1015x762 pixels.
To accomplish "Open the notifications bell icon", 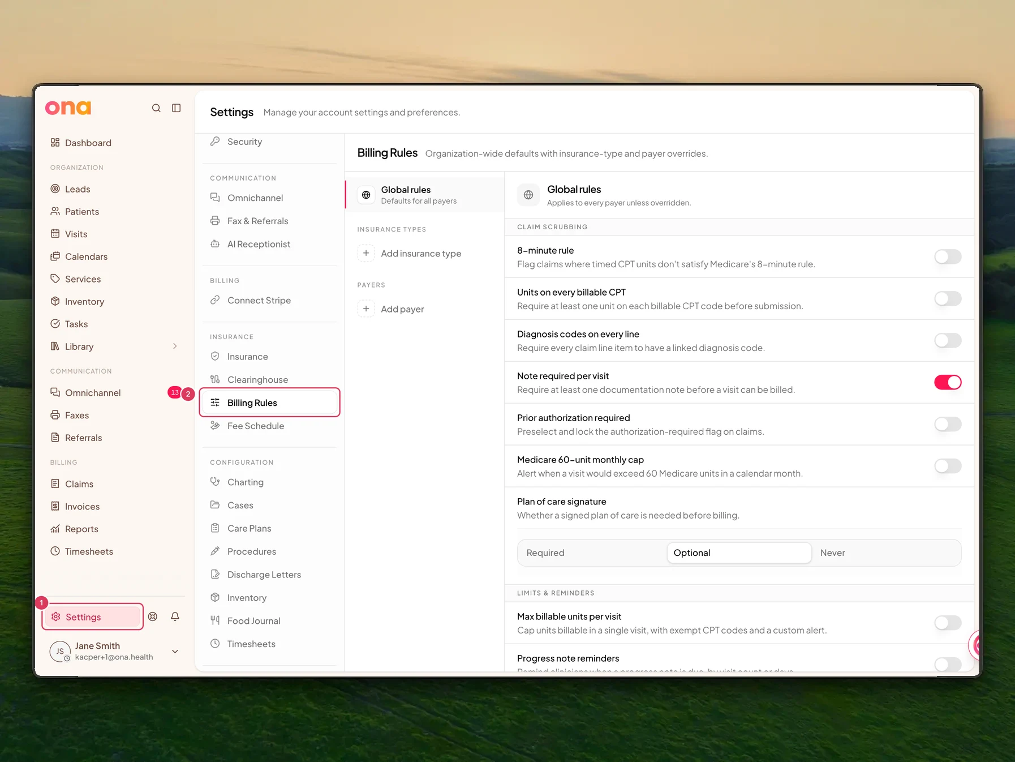I will coord(175,617).
